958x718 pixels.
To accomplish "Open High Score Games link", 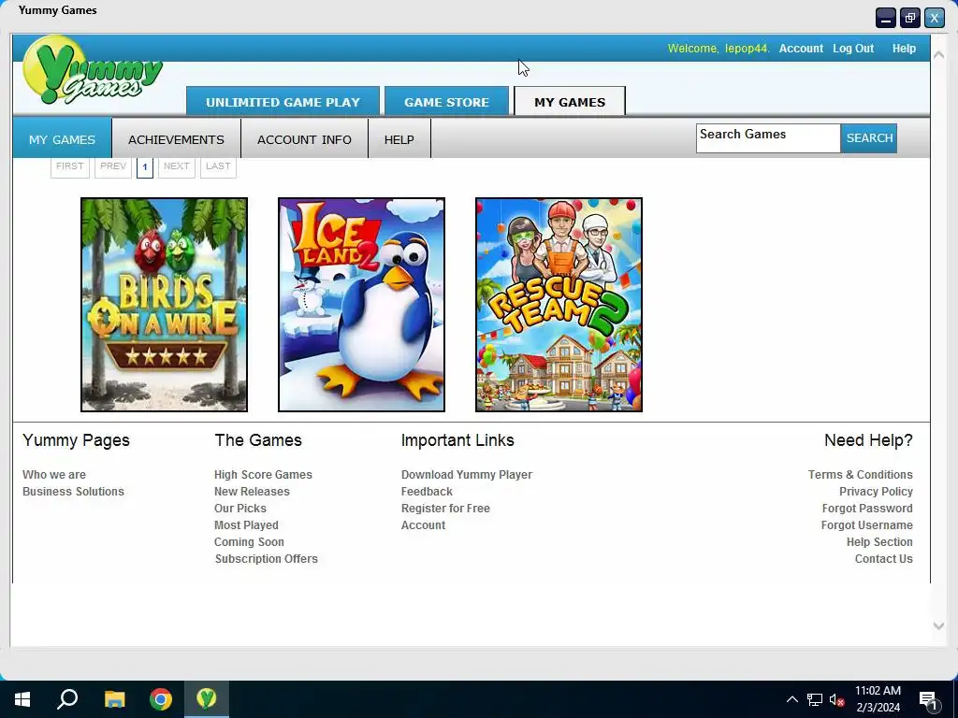I will [x=263, y=474].
